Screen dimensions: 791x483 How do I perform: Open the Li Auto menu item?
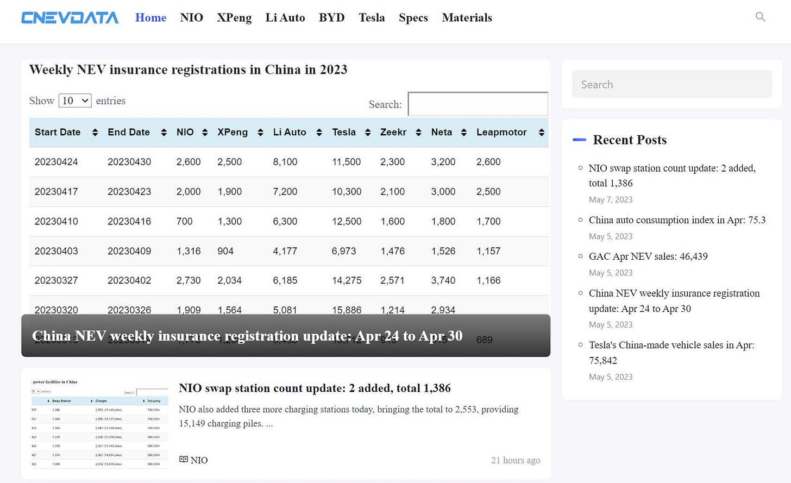(285, 17)
